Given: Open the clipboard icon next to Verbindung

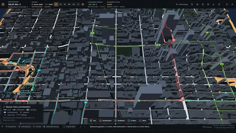Looking at the screenshot, I should pos(192,4).
